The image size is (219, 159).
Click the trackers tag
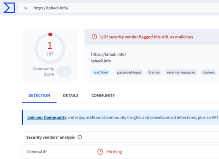click(x=208, y=72)
